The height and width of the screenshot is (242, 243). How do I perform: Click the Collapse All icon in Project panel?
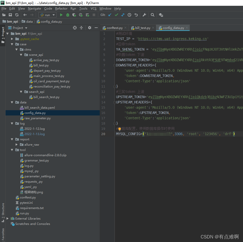pos(81,28)
